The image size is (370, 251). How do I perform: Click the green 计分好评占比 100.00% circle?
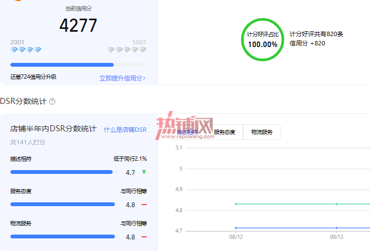263,39
